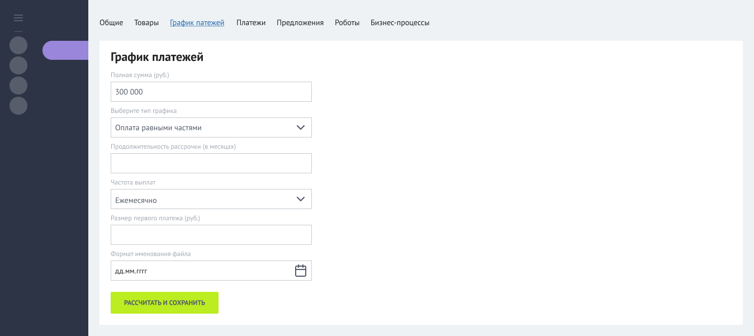
Task: Select the purple highlighted sidebar item
Action: 65,50
